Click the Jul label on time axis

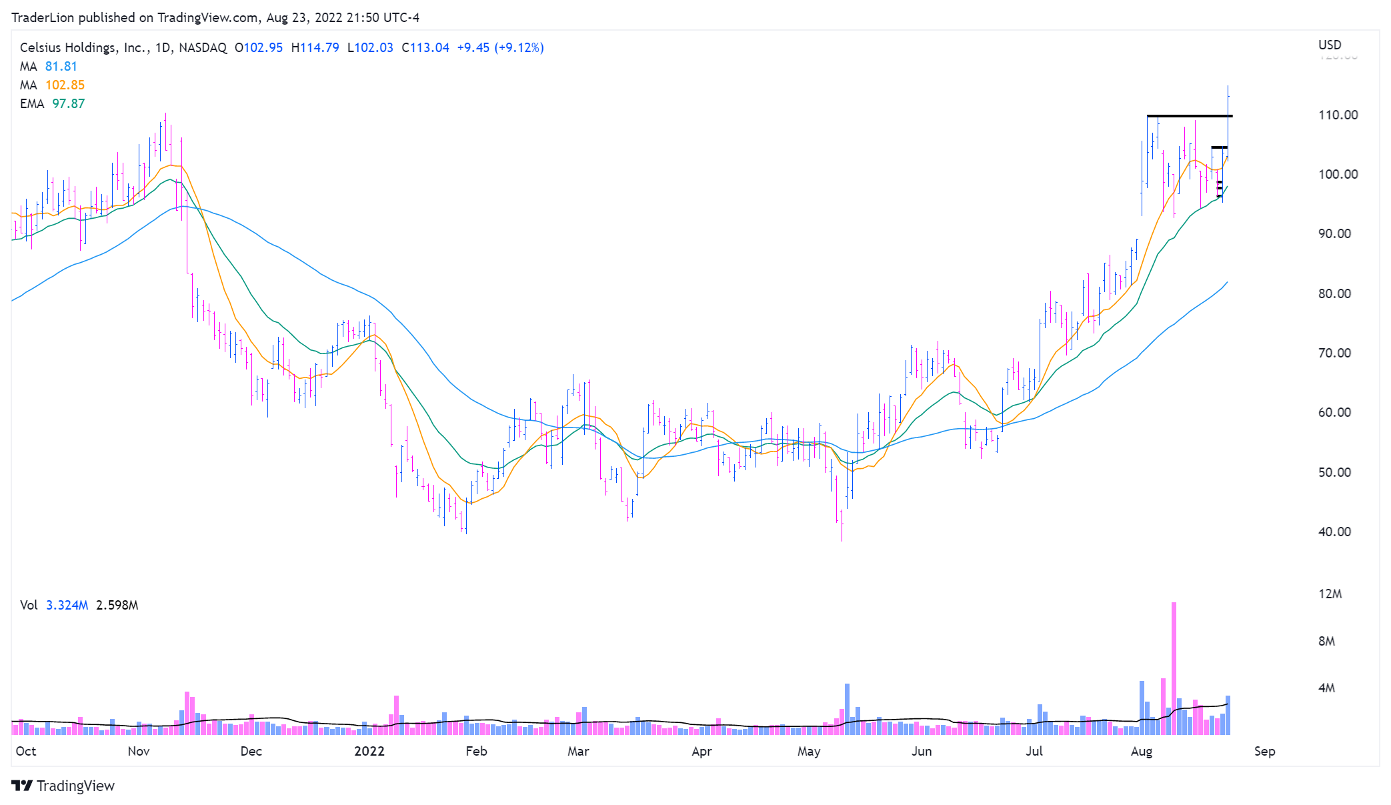tap(1034, 751)
